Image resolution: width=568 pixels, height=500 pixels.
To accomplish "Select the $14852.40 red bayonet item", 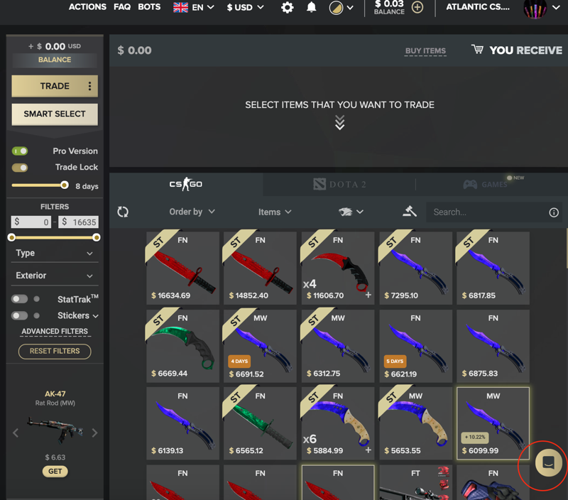I will click(x=260, y=268).
